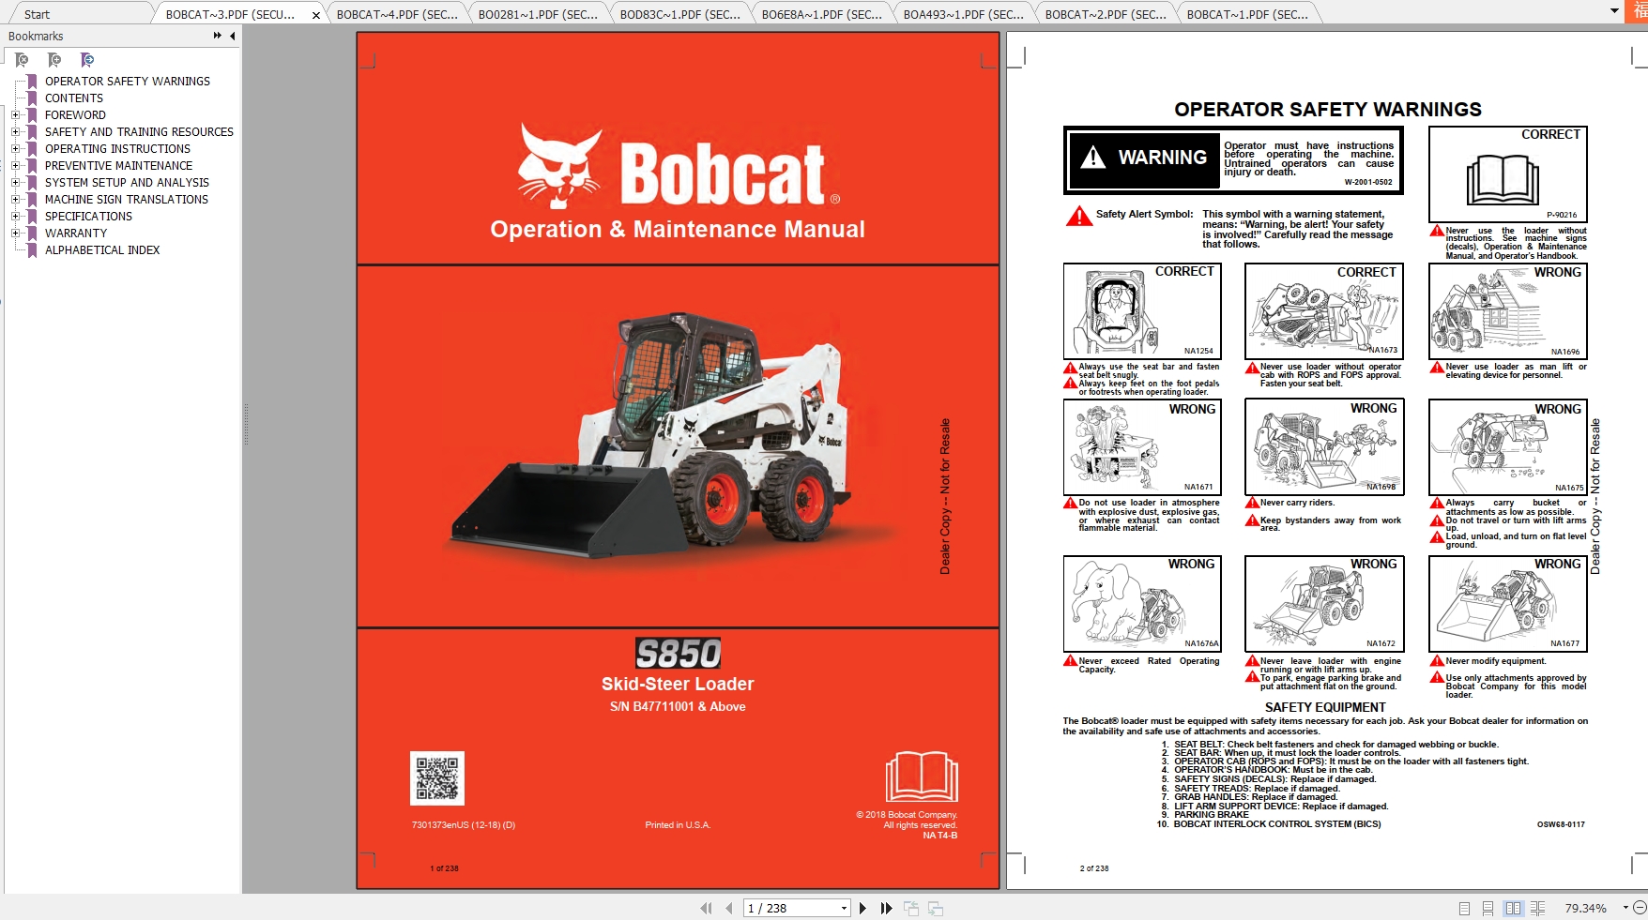The image size is (1648, 920).
Task: Expand the current bookmark icon
Action: point(87,60)
